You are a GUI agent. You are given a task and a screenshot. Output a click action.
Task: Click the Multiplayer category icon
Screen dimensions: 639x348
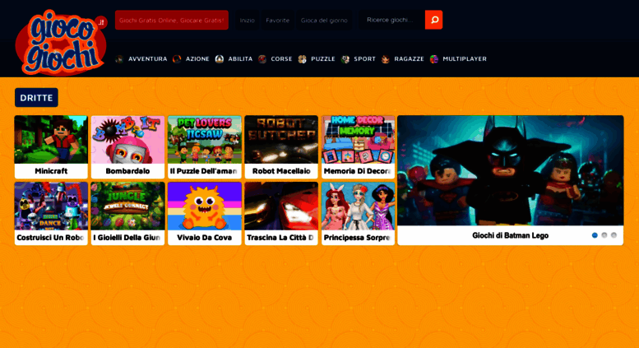point(434,59)
